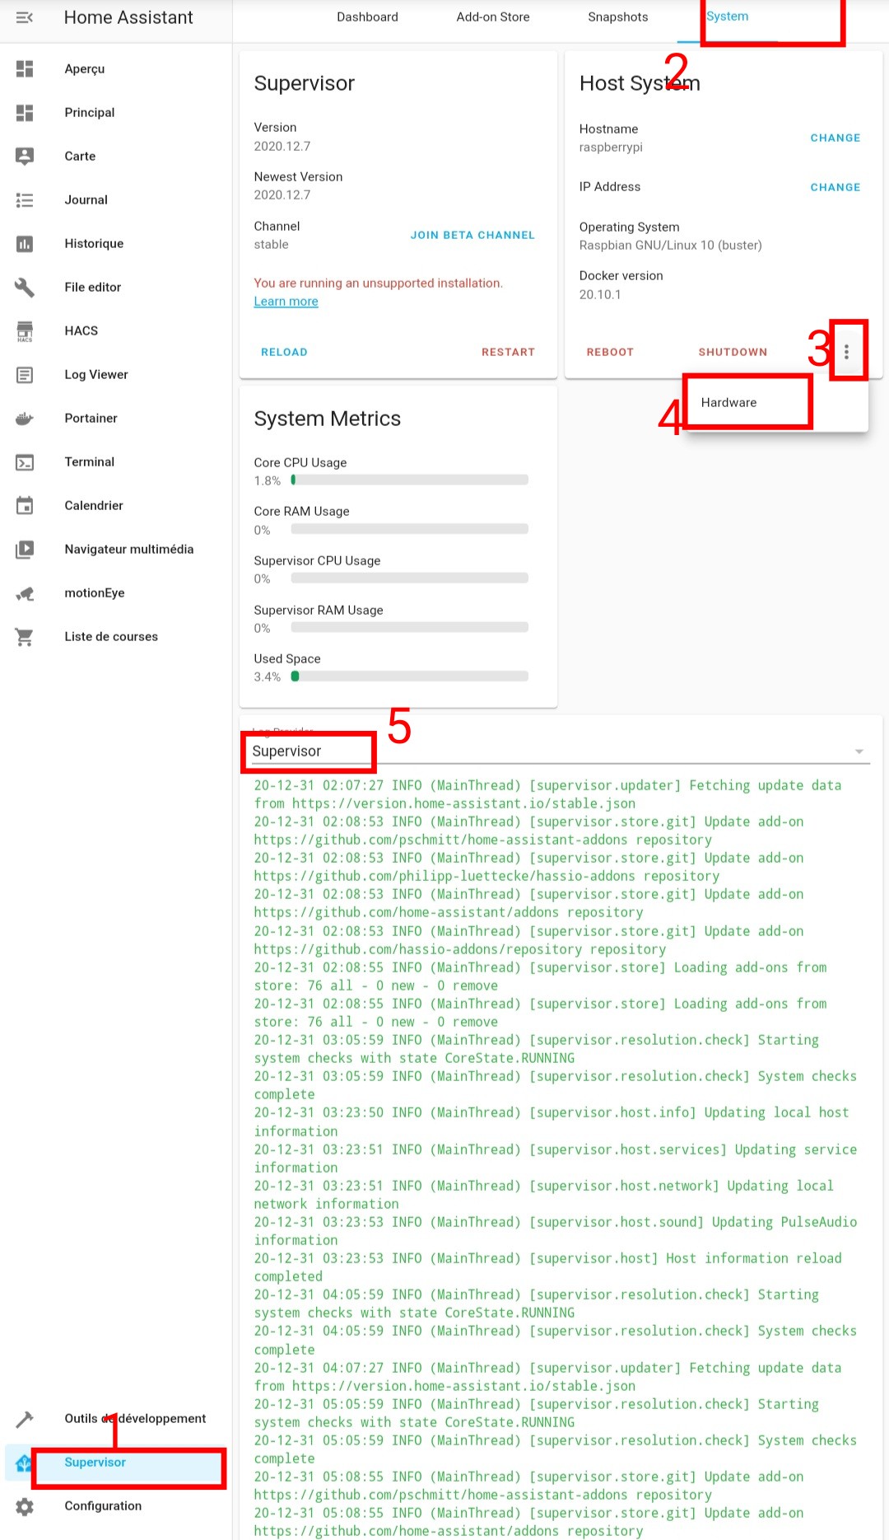Click the Home Assistant title
Image resolution: width=889 pixels, height=1540 pixels.
click(x=128, y=17)
